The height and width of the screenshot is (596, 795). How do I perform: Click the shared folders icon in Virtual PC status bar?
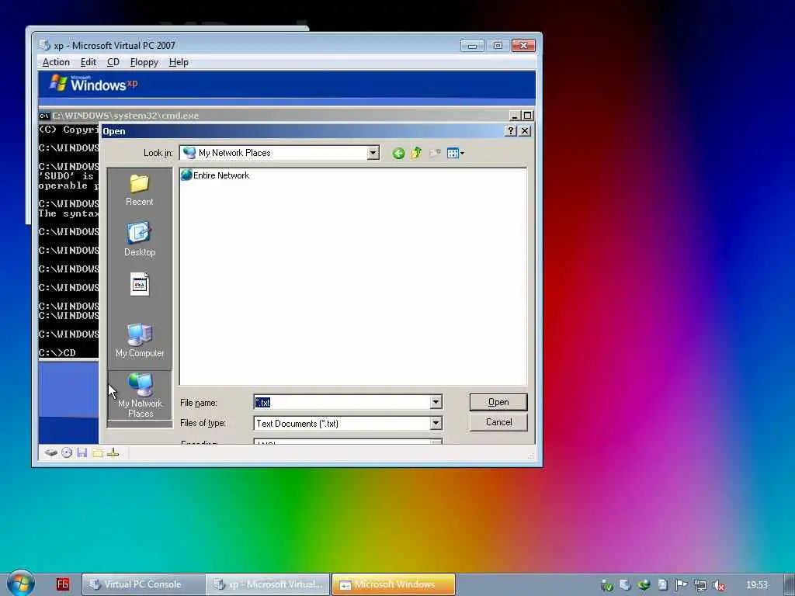(97, 452)
